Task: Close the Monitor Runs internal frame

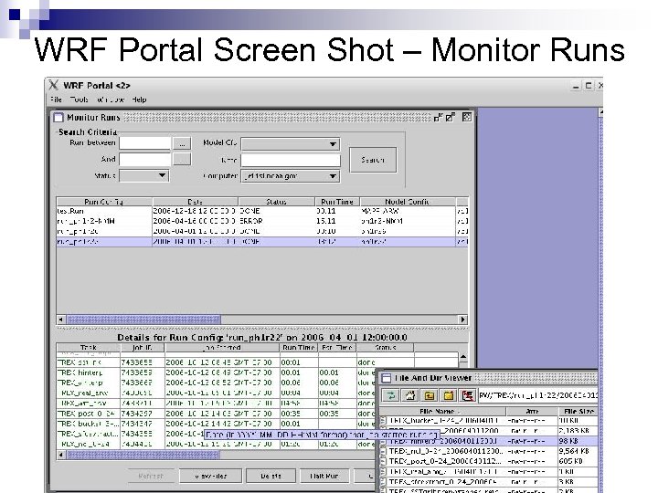Action: 467,117
